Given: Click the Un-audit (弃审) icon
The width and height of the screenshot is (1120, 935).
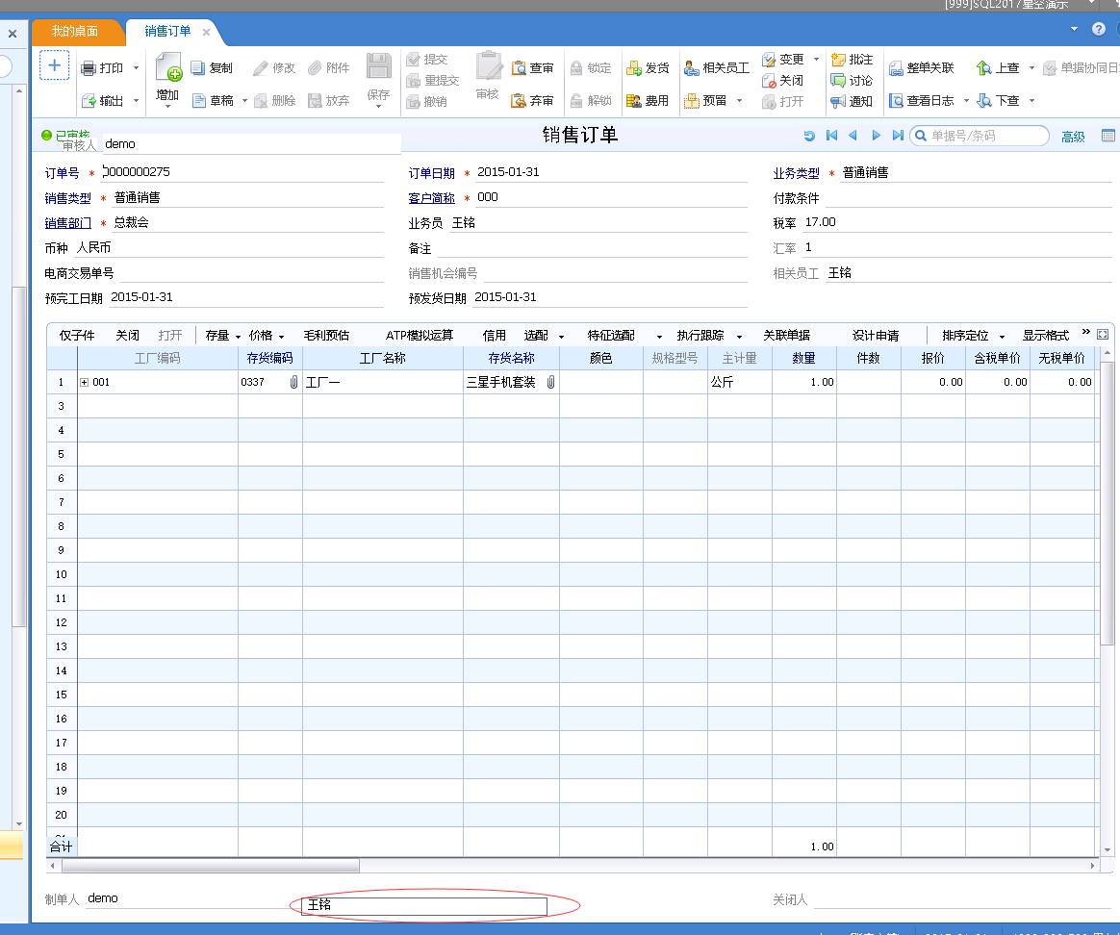Looking at the screenshot, I should pos(519,101).
